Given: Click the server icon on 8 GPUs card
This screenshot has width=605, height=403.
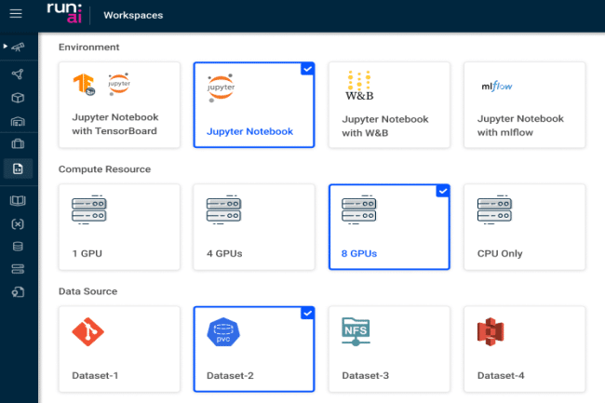Looking at the screenshot, I should click(x=359, y=209).
